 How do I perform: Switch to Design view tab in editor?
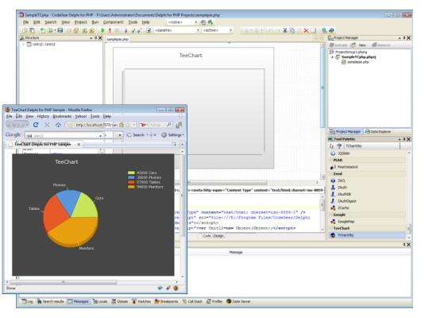tap(218, 235)
